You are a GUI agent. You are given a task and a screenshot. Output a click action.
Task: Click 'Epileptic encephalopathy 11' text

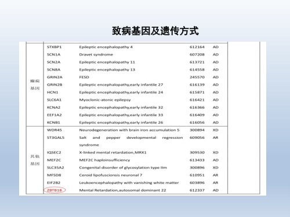coord(107,62)
